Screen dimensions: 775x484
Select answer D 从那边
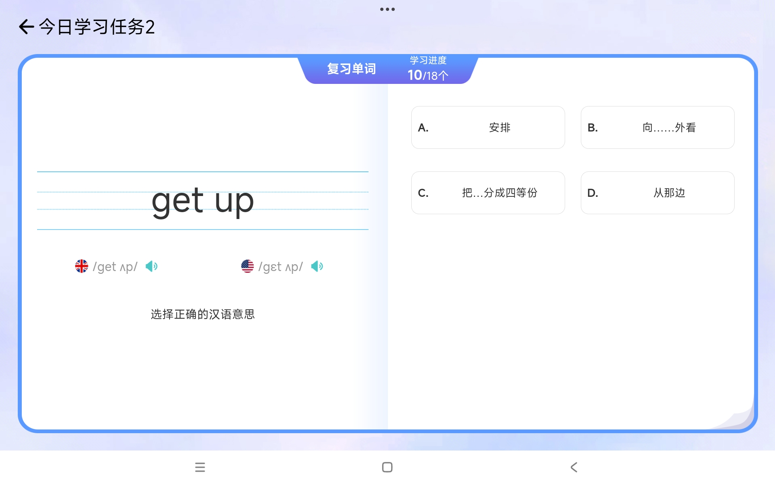[657, 193]
